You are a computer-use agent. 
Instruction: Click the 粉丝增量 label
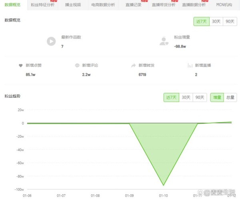click(182, 37)
